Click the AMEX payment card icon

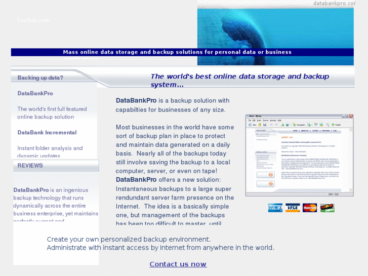275,208
